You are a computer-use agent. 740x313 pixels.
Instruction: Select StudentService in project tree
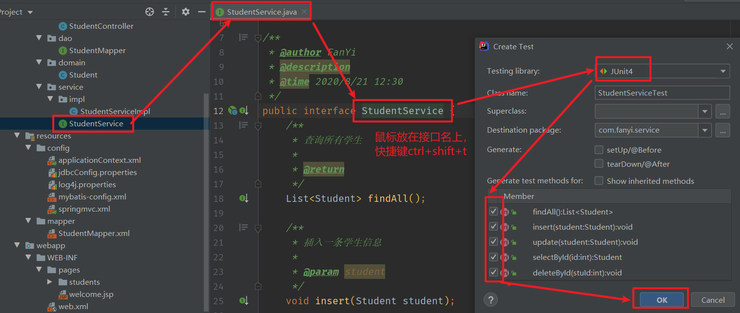click(96, 123)
